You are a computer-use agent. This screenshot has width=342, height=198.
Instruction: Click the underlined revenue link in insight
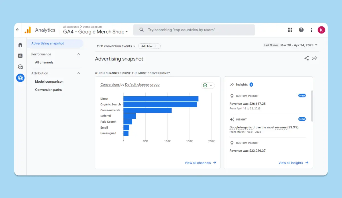[x=281, y=127]
